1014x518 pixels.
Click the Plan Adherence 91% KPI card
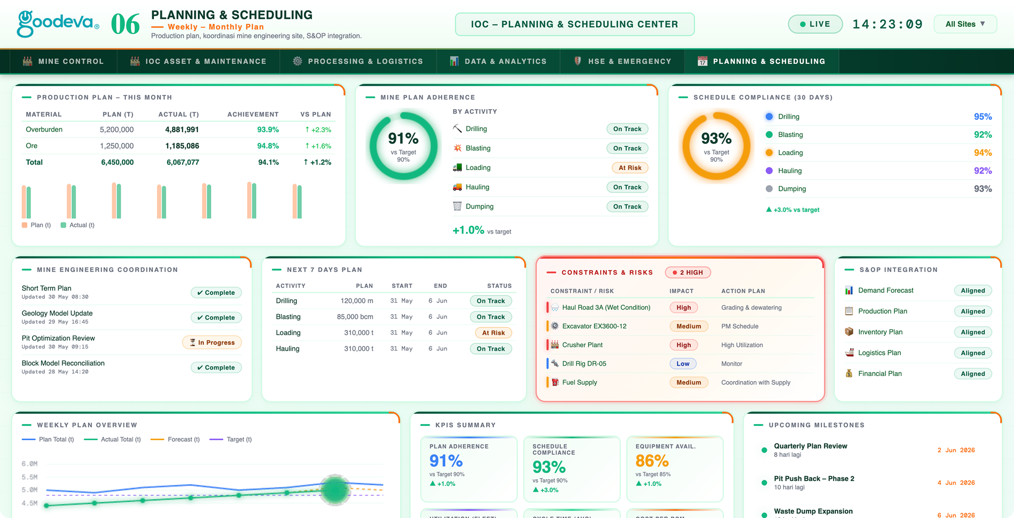(469, 469)
